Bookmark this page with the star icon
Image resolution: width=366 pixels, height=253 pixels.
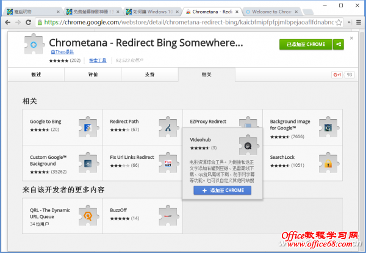[x=339, y=23]
